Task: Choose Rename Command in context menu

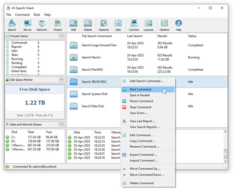Action: (x=148, y=147)
